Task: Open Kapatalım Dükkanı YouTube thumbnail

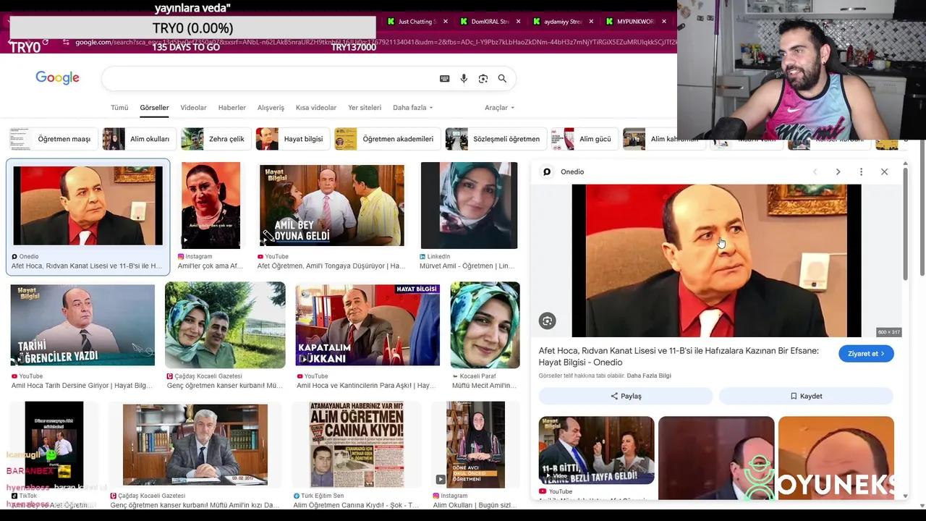Action: point(368,325)
